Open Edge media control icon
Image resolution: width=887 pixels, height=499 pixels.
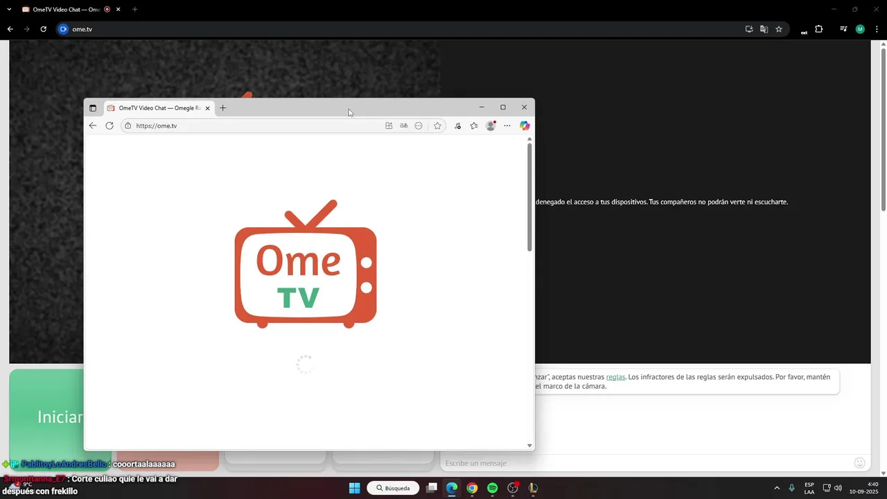(457, 125)
